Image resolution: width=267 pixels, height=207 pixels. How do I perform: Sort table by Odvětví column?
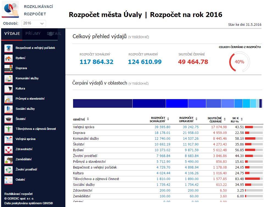(88, 119)
